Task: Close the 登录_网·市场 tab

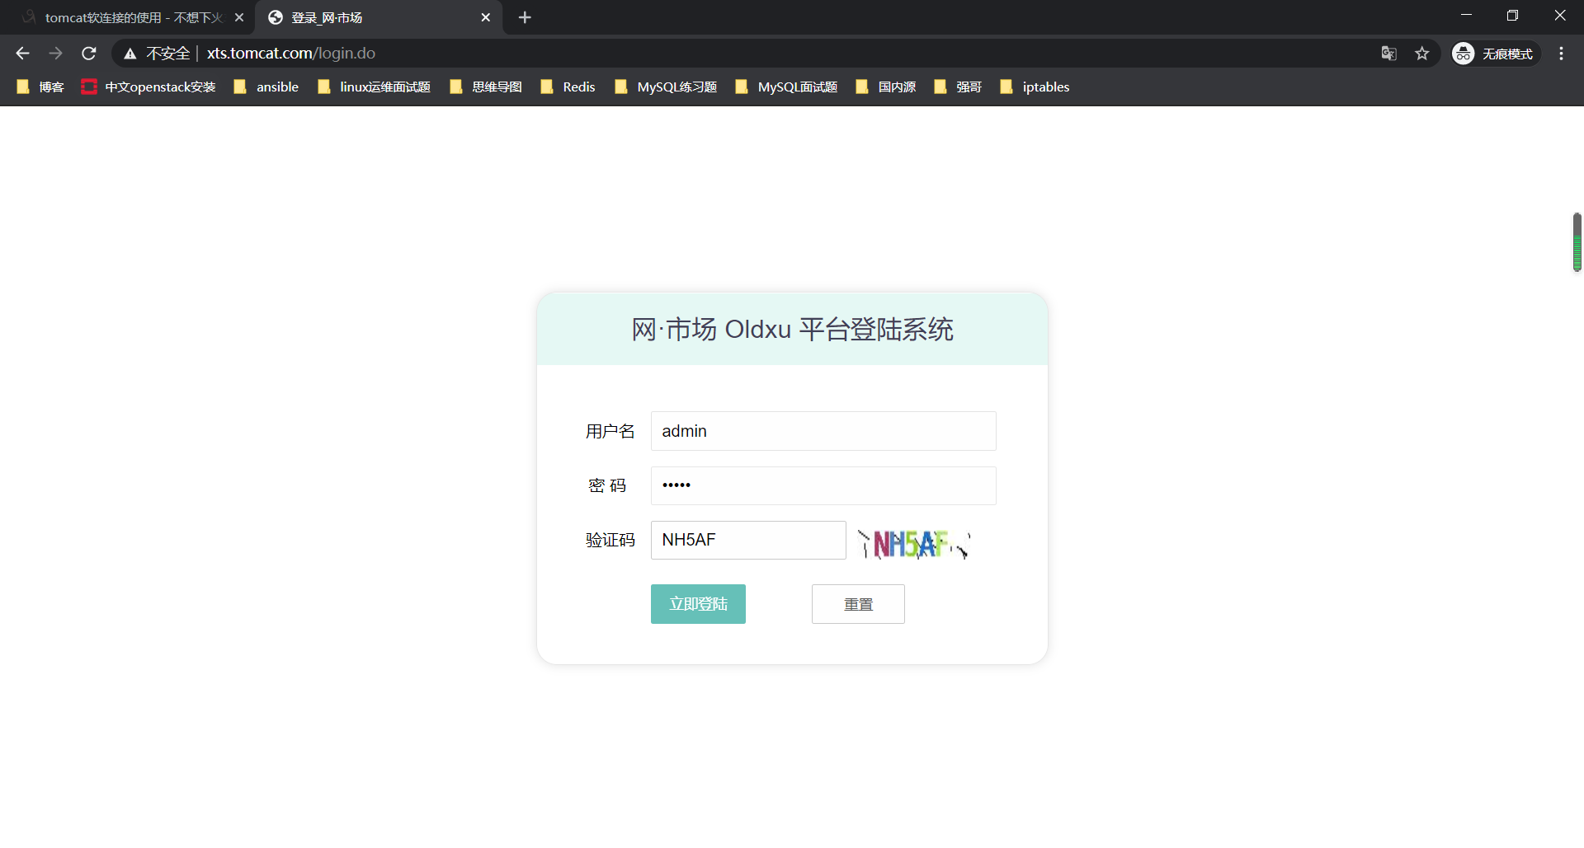Action: point(486,17)
